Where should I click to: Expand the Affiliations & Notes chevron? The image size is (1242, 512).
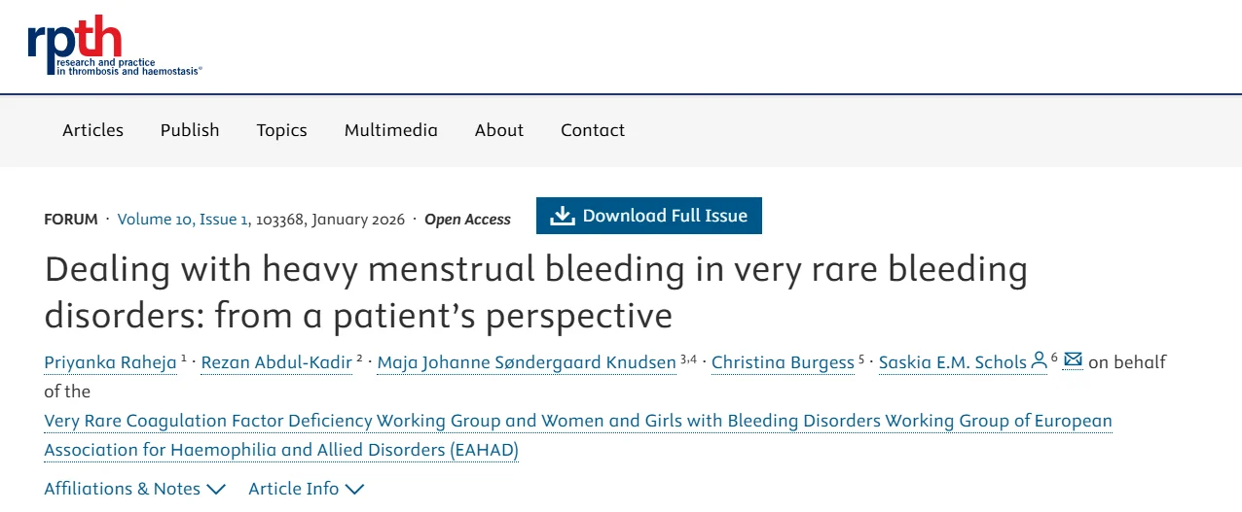click(216, 489)
